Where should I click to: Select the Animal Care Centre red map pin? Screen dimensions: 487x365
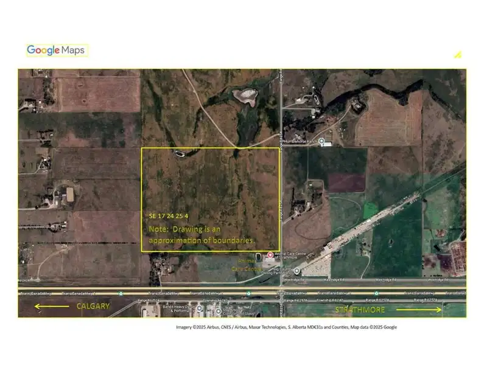270,255
